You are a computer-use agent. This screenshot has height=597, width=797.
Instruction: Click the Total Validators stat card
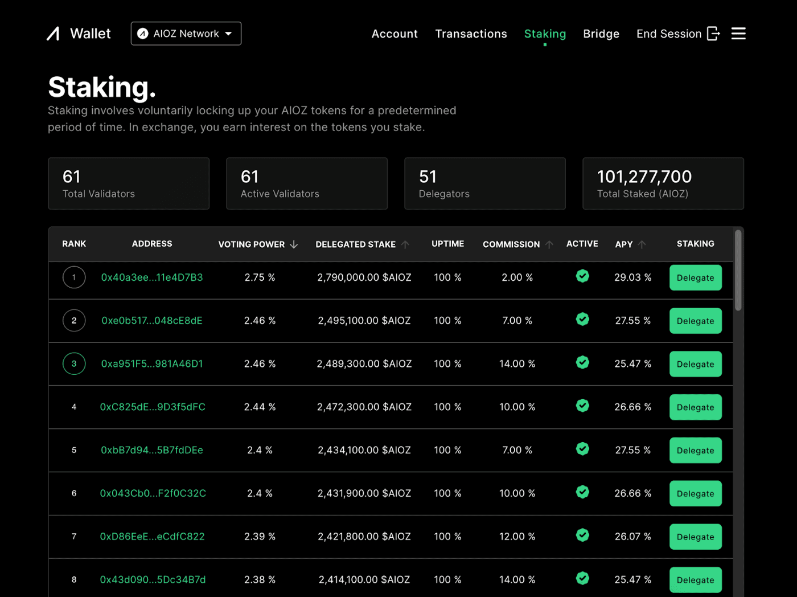(129, 183)
